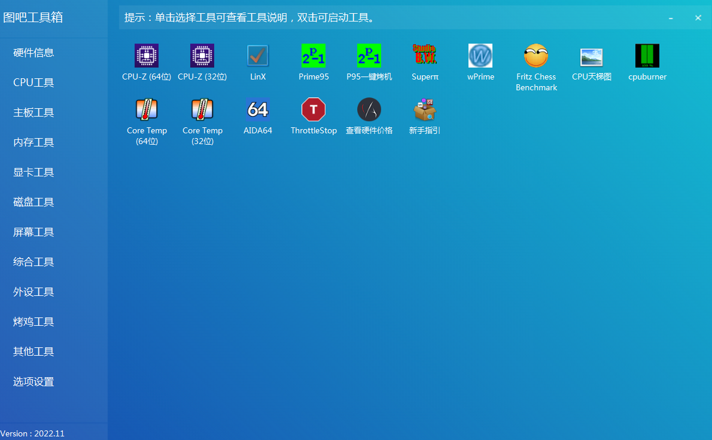The height and width of the screenshot is (440, 712).
Task: Switch to the 烤鸡工具 category
Action: coord(34,322)
